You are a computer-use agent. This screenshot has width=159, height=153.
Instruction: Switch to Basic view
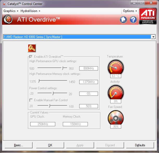pyautogui.click(x=19, y=145)
